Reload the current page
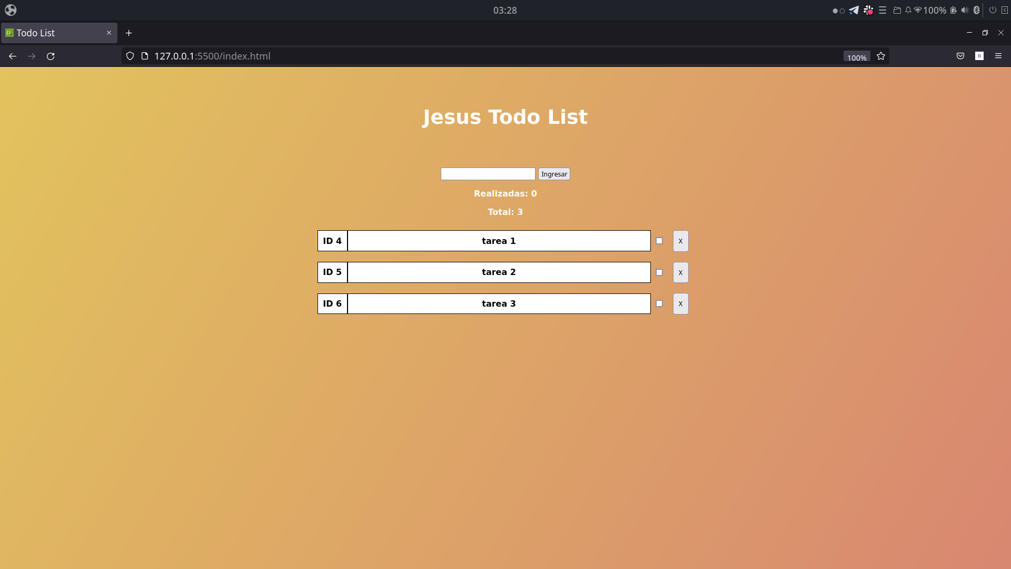This screenshot has height=569, width=1011. click(51, 56)
